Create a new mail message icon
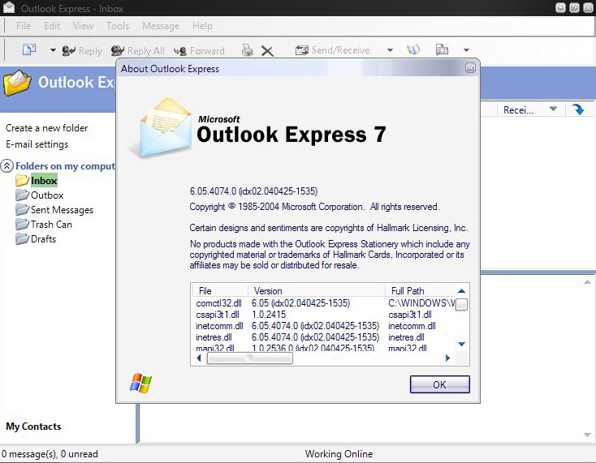This screenshot has width=596, height=463. pos(29,49)
